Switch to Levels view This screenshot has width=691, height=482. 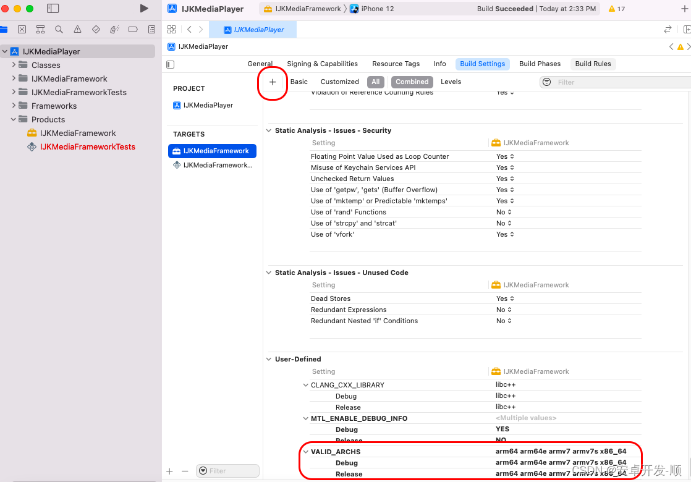pos(451,82)
